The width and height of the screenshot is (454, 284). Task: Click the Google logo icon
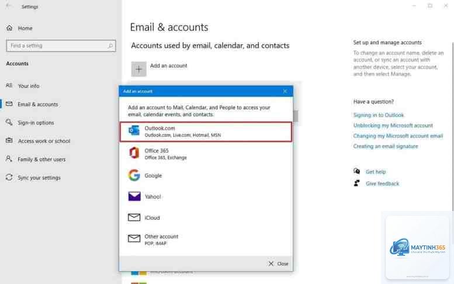tap(134, 175)
